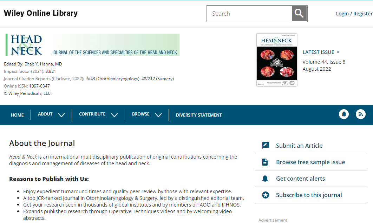
Task: Expand the Browse dropdown menu
Action: (x=146, y=114)
